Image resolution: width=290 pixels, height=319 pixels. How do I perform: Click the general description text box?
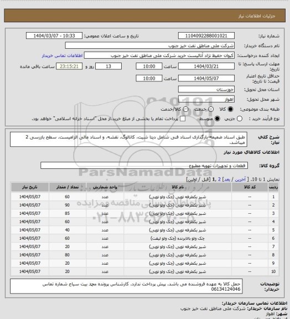pos(128,140)
